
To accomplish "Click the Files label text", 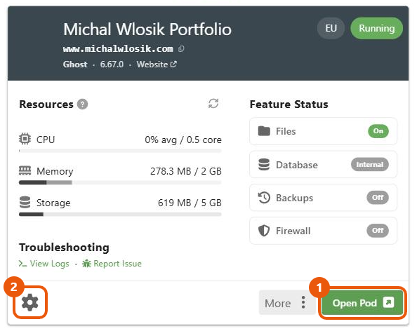I will [x=286, y=131].
